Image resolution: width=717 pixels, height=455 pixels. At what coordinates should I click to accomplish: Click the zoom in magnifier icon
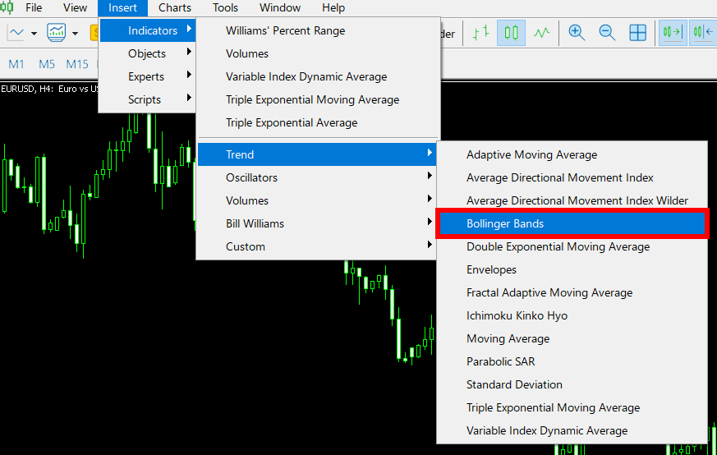tap(577, 33)
